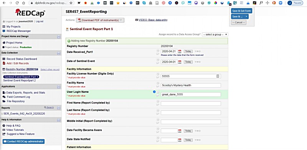Set Date Facility Became Aware to Today

[188, 131]
